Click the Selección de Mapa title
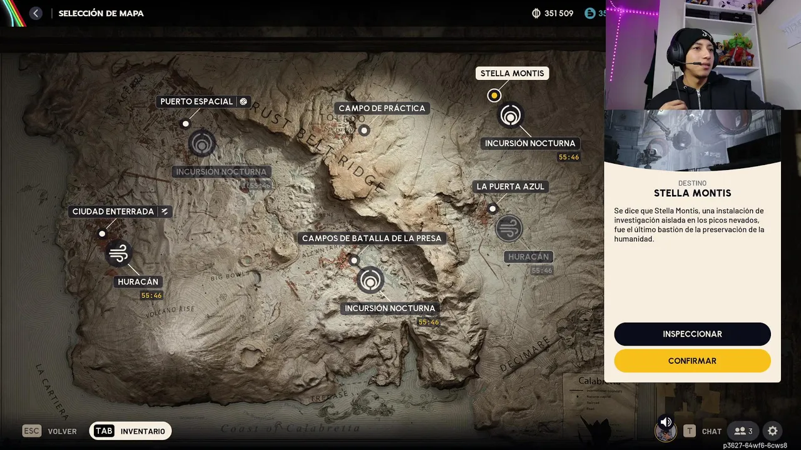 (x=101, y=13)
